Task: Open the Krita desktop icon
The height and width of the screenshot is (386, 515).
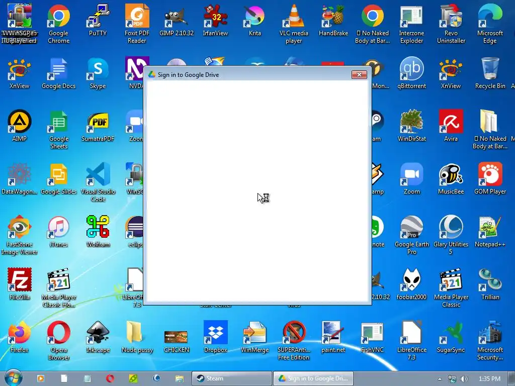Action: click(254, 20)
